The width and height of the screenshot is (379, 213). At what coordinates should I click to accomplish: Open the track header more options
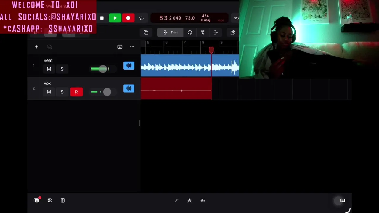click(x=132, y=47)
